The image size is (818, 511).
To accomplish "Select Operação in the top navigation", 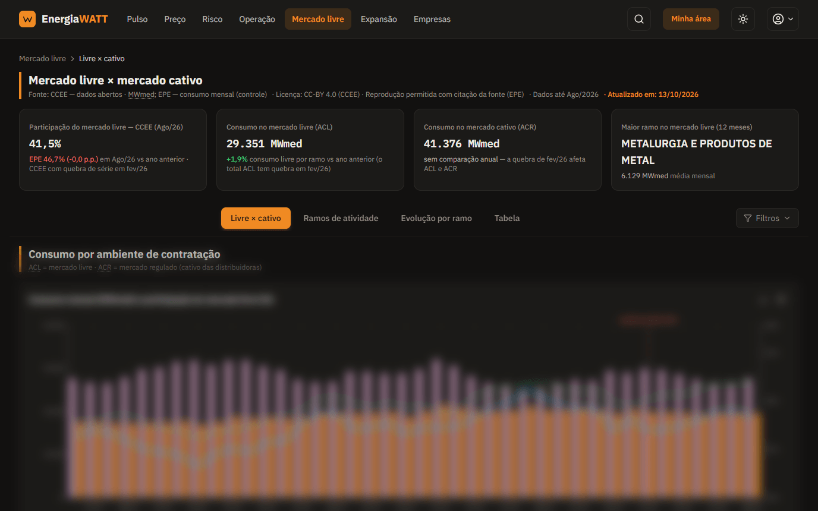I will pos(257,19).
